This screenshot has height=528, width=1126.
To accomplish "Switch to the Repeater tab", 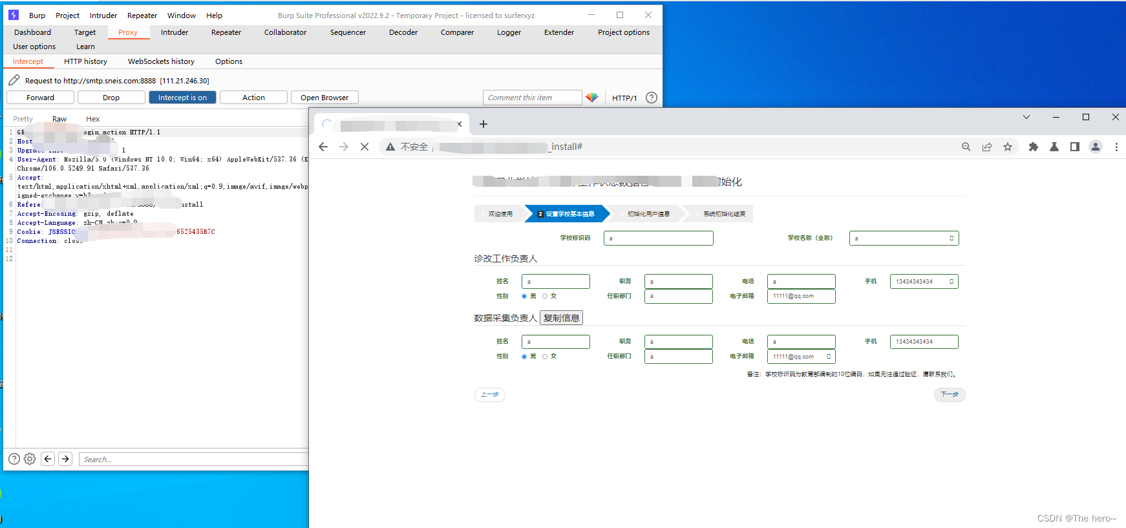I will click(x=226, y=32).
